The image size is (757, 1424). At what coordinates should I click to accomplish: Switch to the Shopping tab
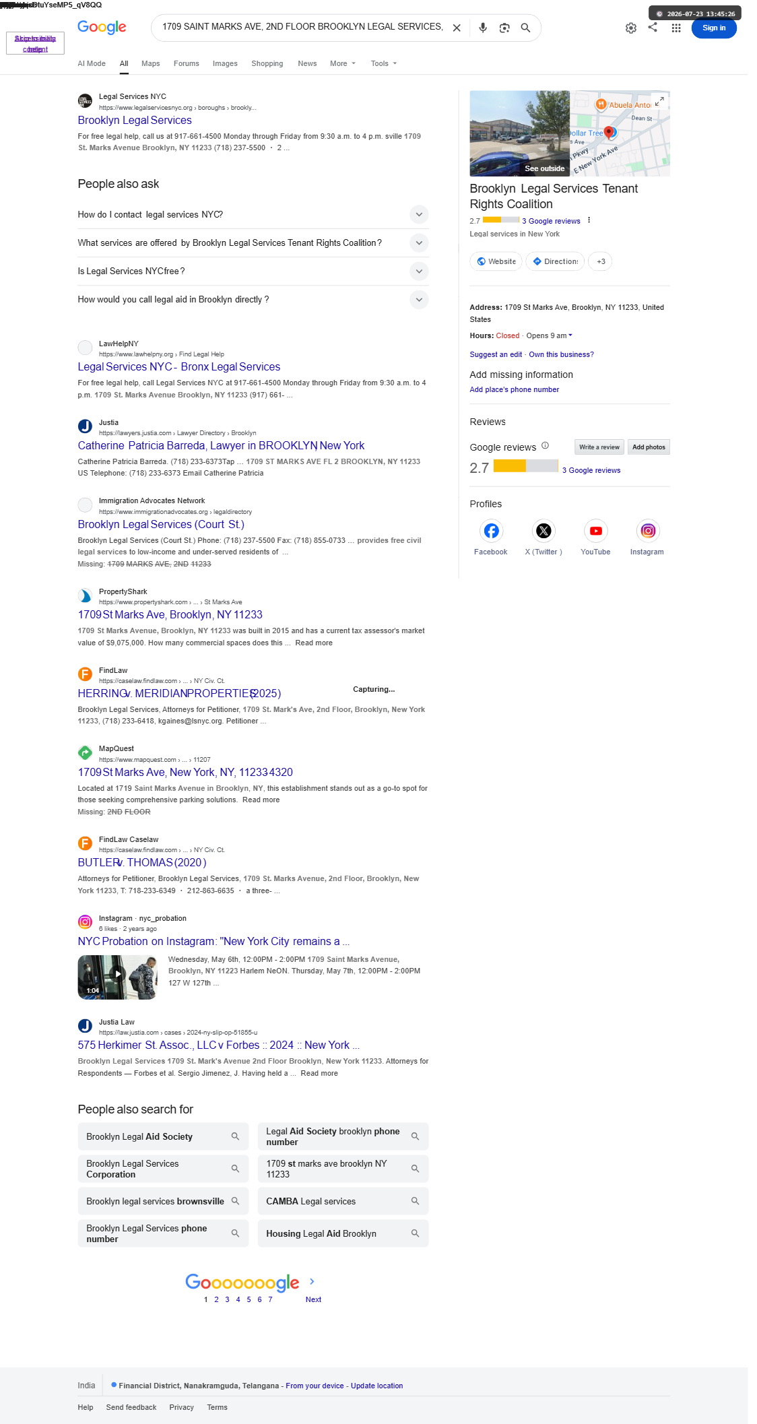coord(267,63)
